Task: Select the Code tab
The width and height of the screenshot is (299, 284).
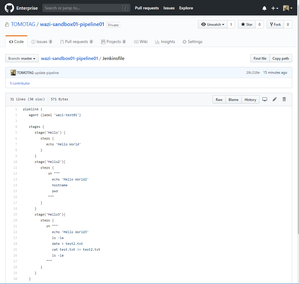Action: pos(16,42)
